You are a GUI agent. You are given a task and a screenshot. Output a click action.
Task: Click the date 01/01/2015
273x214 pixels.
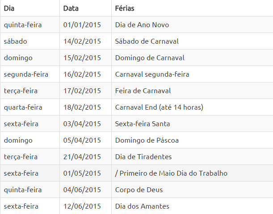click(x=82, y=25)
